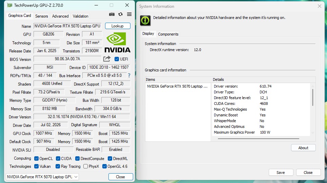This screenshot has height=183, width=327.
Task: Click the Subvendor MSI field
Action: [50, 67]
